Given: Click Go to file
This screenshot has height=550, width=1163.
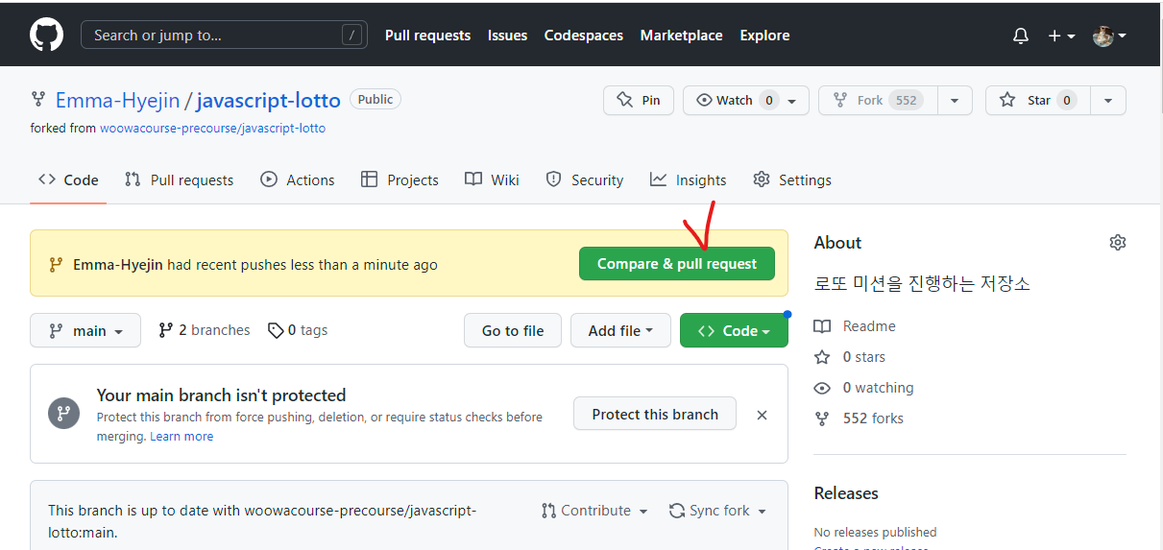Looking at the screenshot, I should point(513,330).
